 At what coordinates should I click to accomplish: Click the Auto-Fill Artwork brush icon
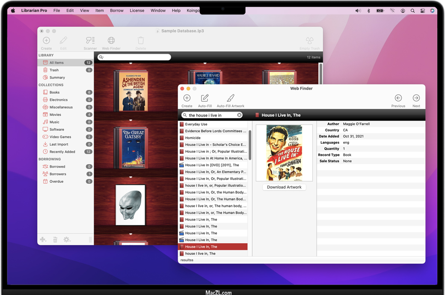click(x=231, y=98)
